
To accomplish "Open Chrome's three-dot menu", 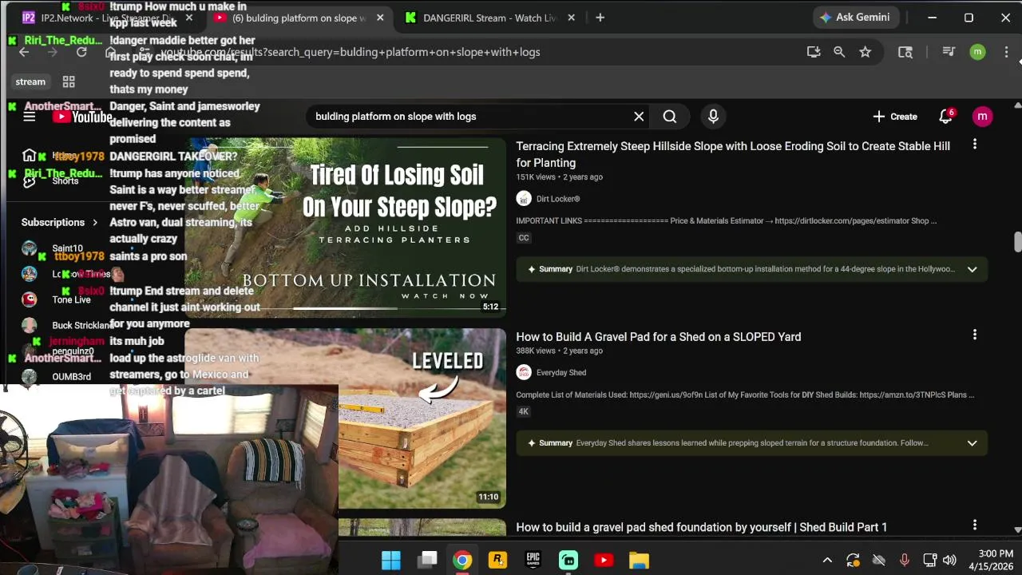I will pos(1006,52).
